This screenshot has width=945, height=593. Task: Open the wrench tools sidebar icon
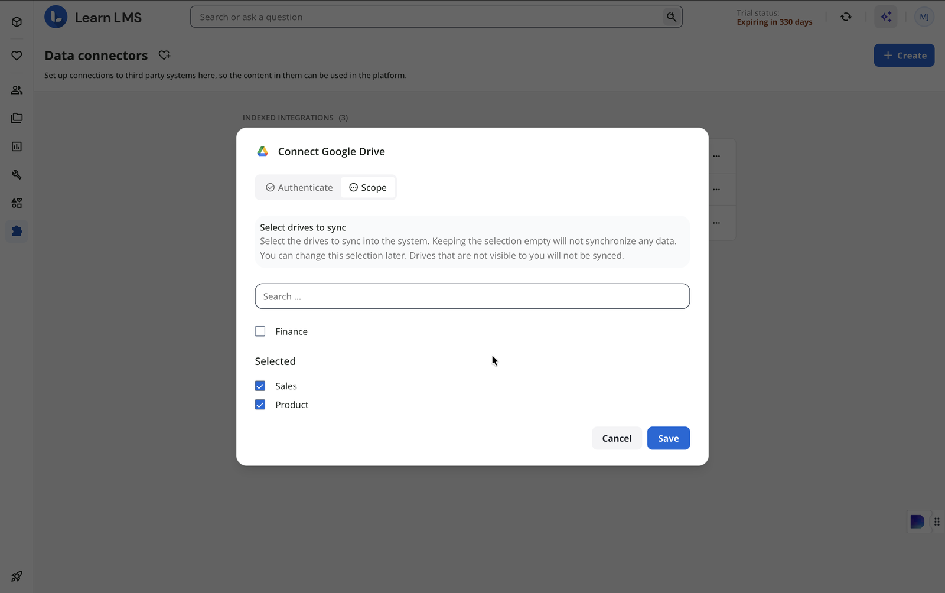click(x=17, y=175)
